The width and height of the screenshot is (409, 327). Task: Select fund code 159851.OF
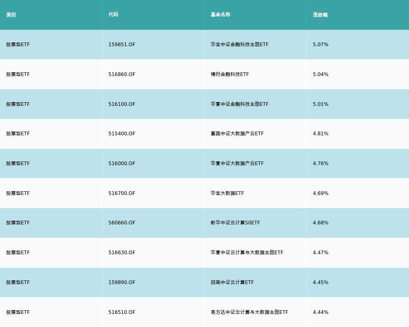(x=122, y=45)
